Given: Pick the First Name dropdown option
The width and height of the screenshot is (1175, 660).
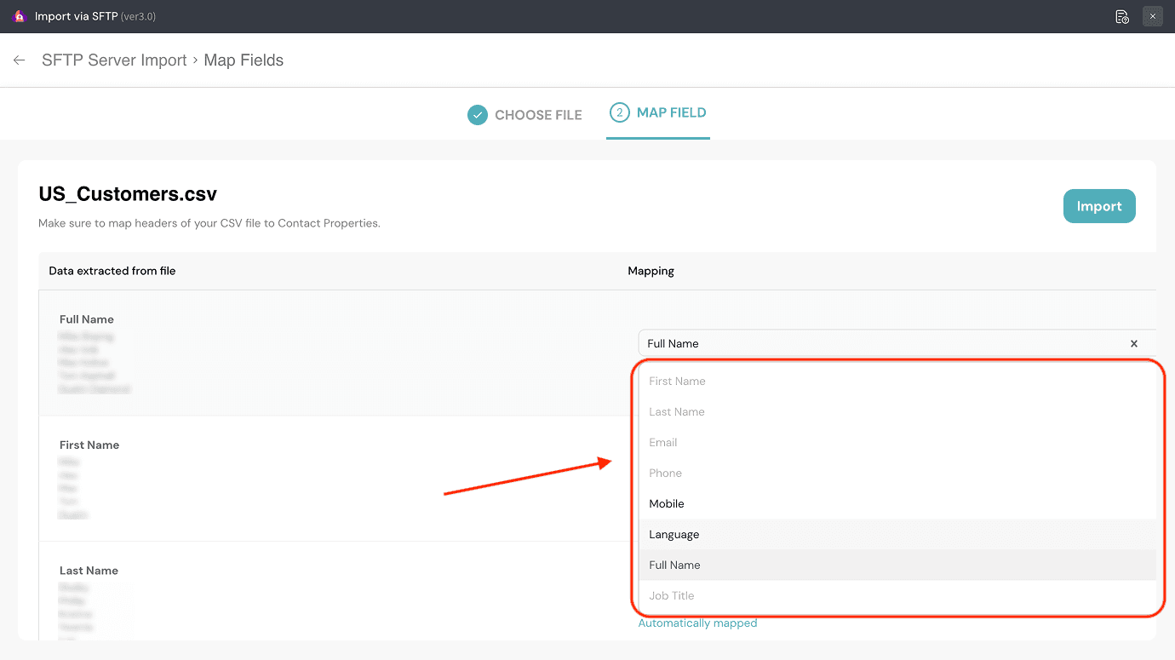Looking at the screenshot, I should (677, 382).
